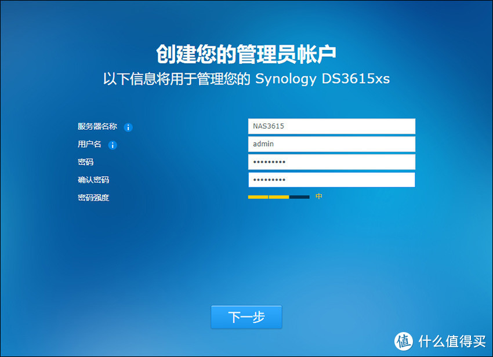
Task: Click the Synology DS3615xs subtitle text
Action: tap(322, 79)
